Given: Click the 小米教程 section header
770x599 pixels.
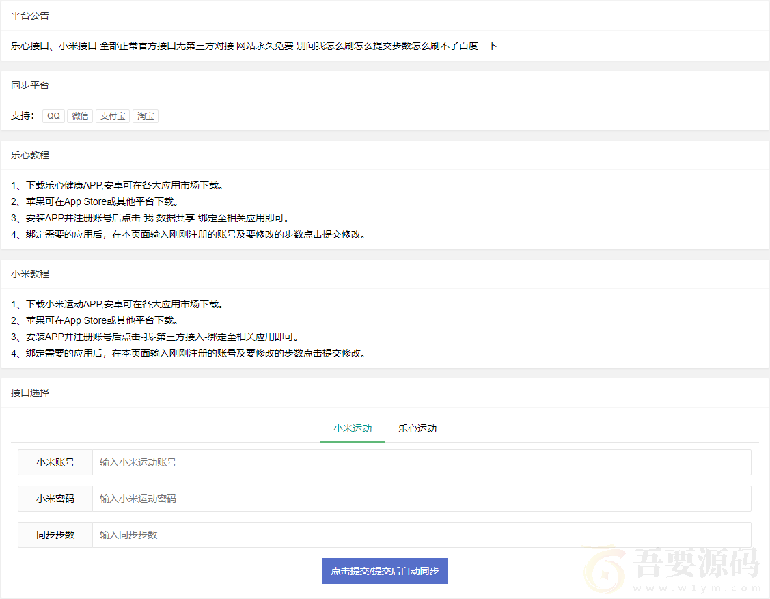Looking at the screenshot, I should tap(30, 274).
